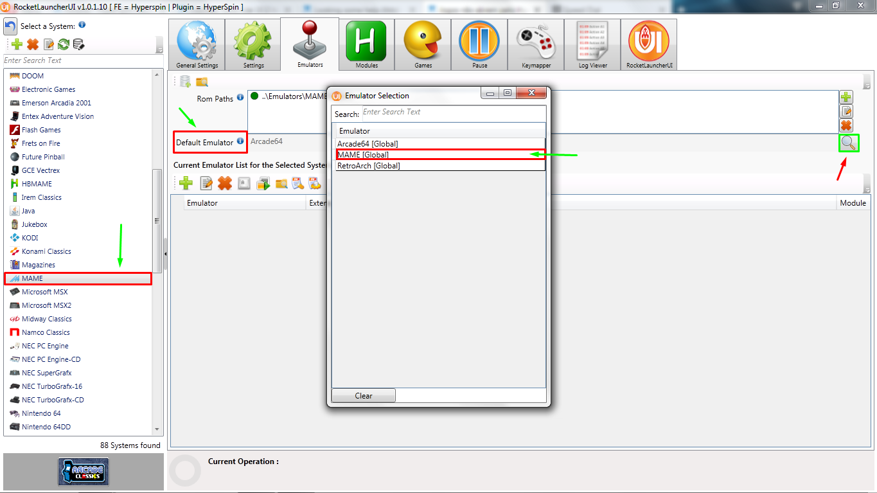The image size is (877, 493).
Task: Click info icon beside Select a System
Action: pos(82,25)
